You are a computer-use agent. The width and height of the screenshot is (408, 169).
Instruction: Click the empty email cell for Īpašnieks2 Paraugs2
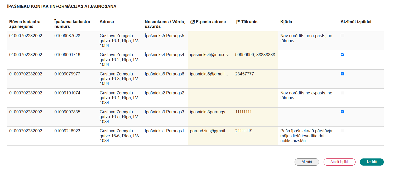[x=210, y=98]
